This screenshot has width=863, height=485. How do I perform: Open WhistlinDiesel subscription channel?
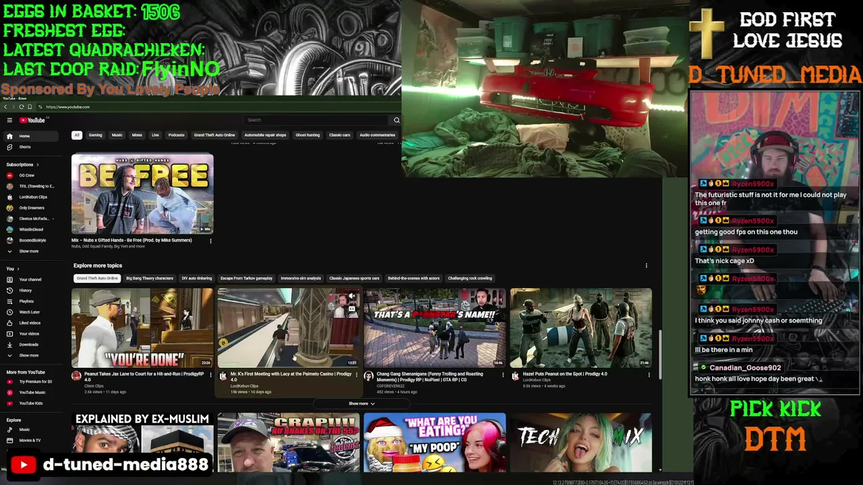tap(32, 229)
